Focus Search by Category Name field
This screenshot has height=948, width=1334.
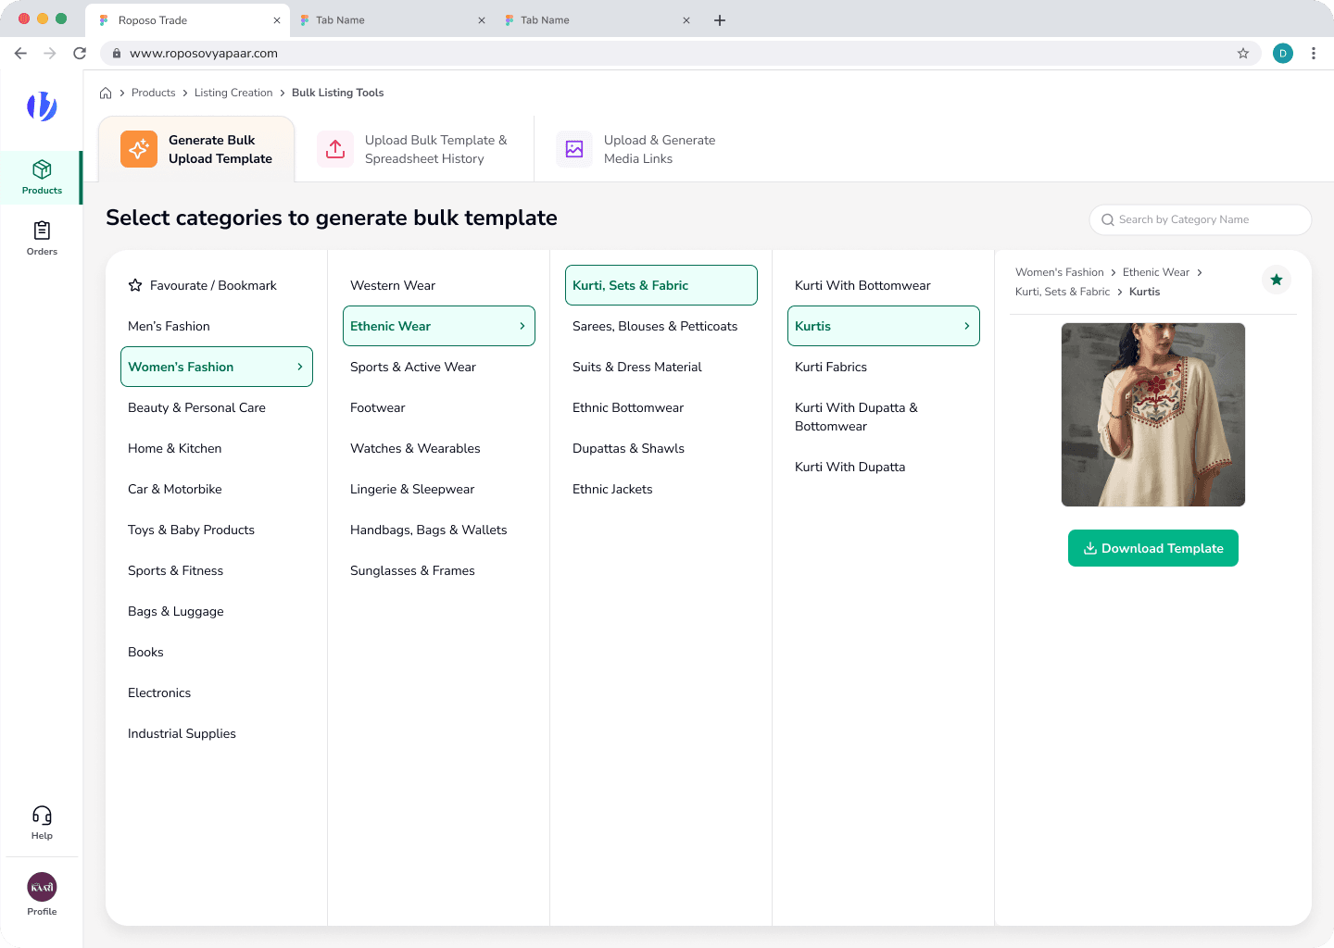click(1201, 219)
